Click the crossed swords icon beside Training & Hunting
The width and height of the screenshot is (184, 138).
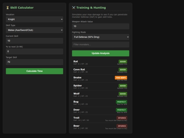pos(74,8)
